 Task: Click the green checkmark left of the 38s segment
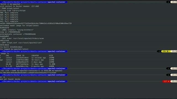tap(159, 51)
